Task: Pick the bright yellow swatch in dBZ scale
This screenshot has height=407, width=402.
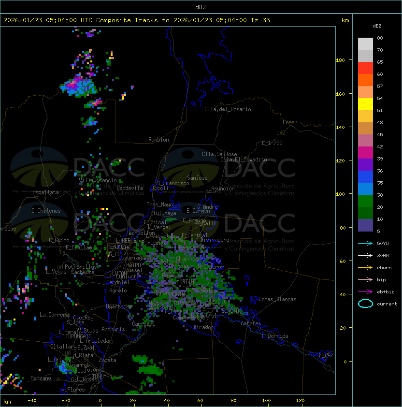Action: [365, 104]
